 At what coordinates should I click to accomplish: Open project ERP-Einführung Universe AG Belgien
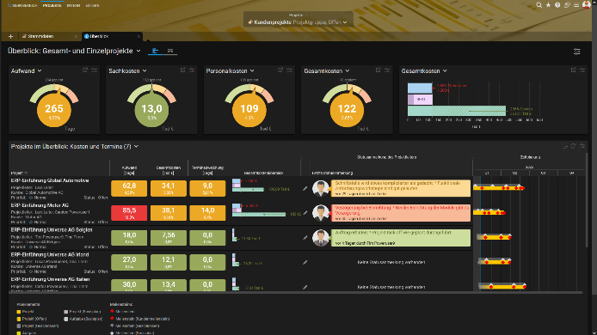pos(52,230)
